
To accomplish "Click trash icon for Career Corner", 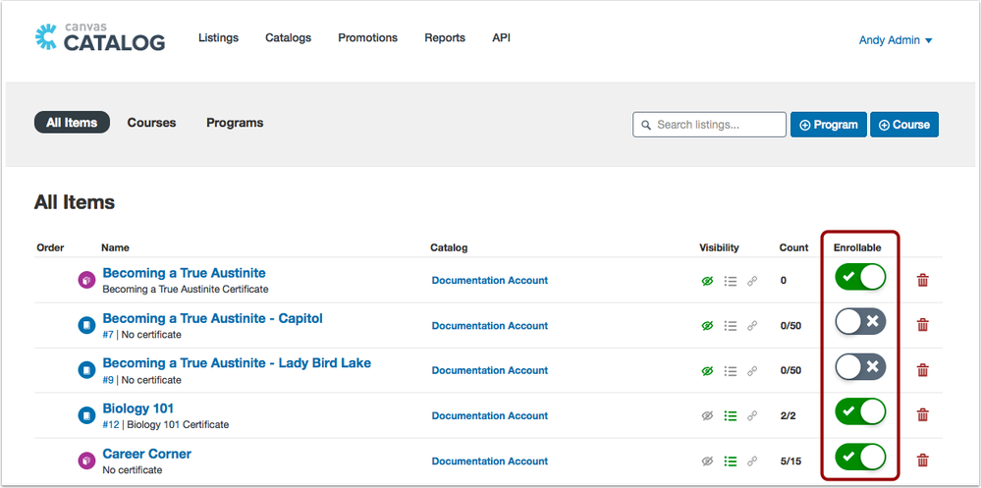I will click(922, 461).
